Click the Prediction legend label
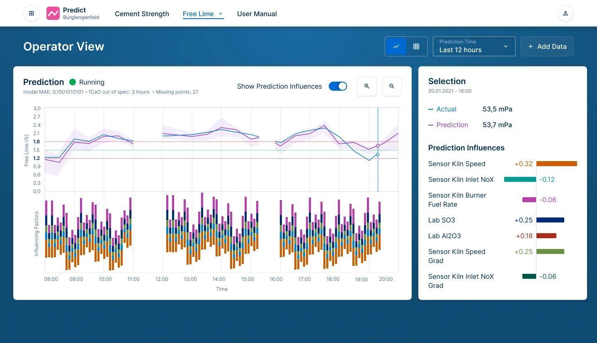 coord(452,125)
